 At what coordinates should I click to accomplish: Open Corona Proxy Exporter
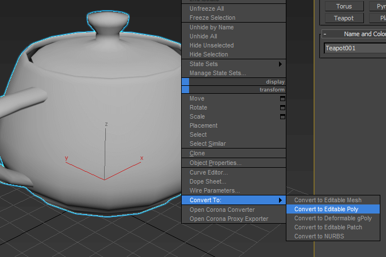[x=234, y=219]
